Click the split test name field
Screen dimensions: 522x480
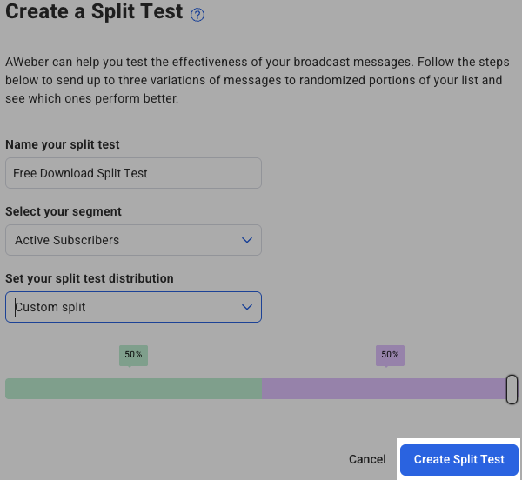(133, 173)
